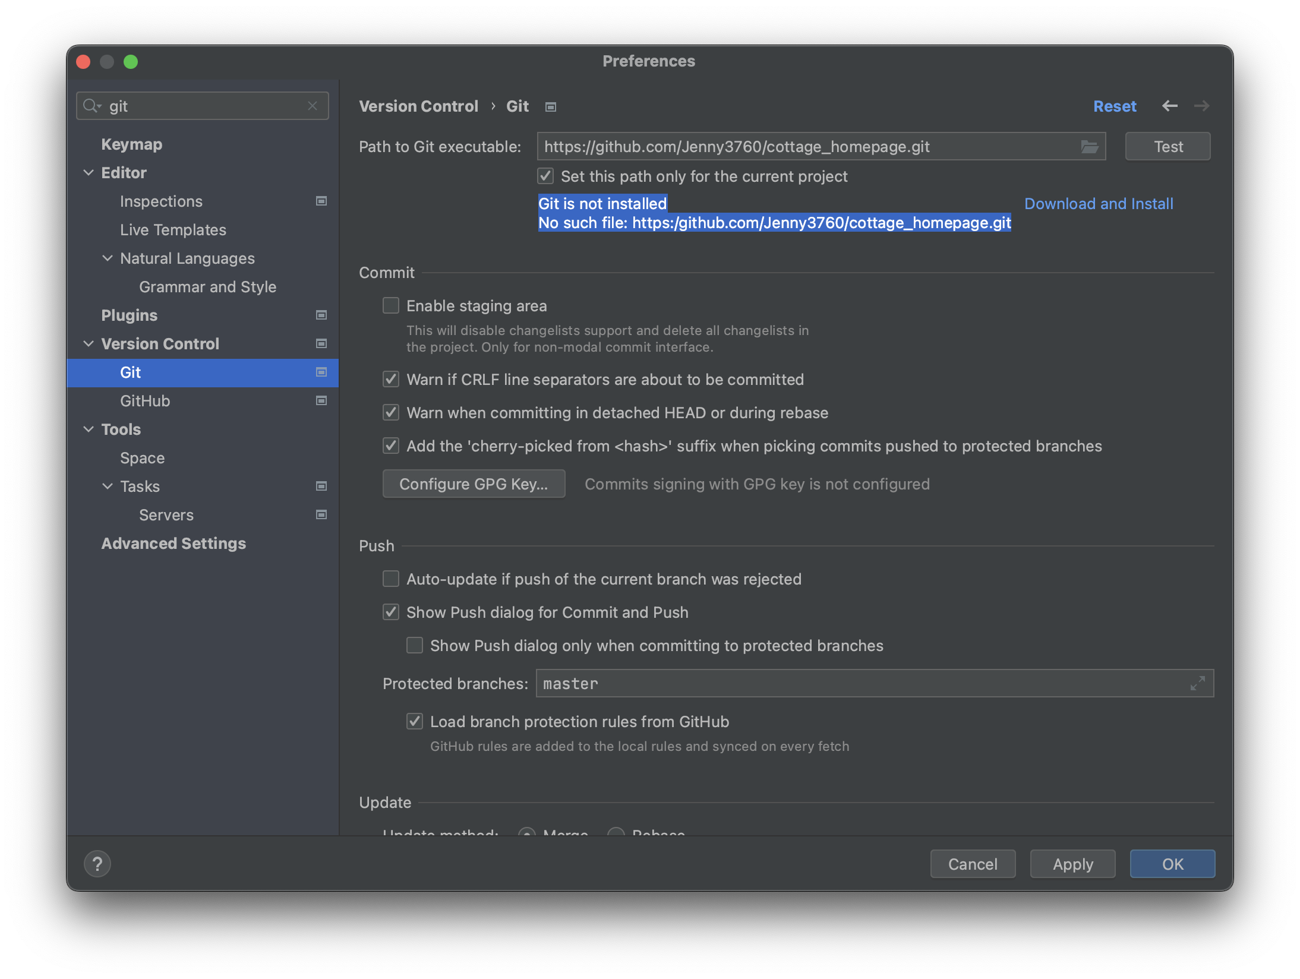Open help with the question mark button
This screenshot has width=1300, height=979.
[97, 864]
